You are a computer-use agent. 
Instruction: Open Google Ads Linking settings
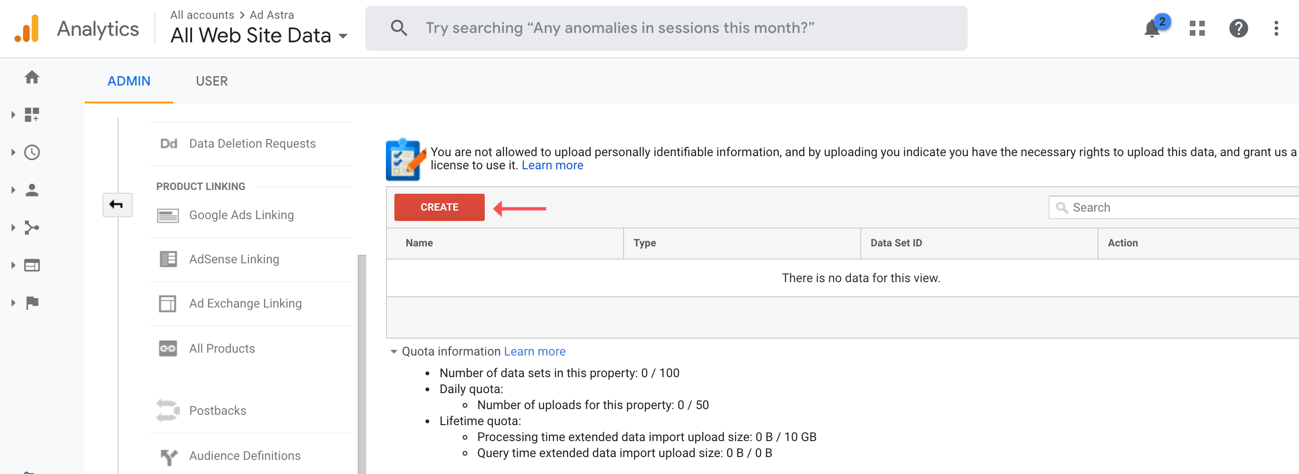coord(241,215)
